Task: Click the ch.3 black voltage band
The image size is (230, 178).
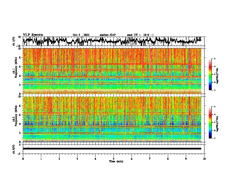Action: point(112,149)
